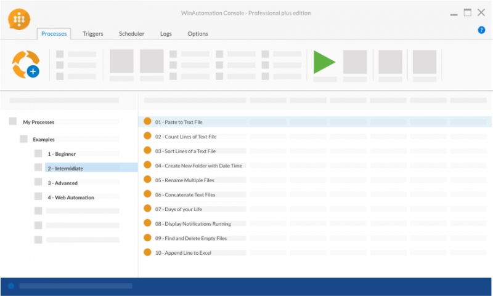Select process 09 - Find and Delete Empty Files

[x=190, y=238]
